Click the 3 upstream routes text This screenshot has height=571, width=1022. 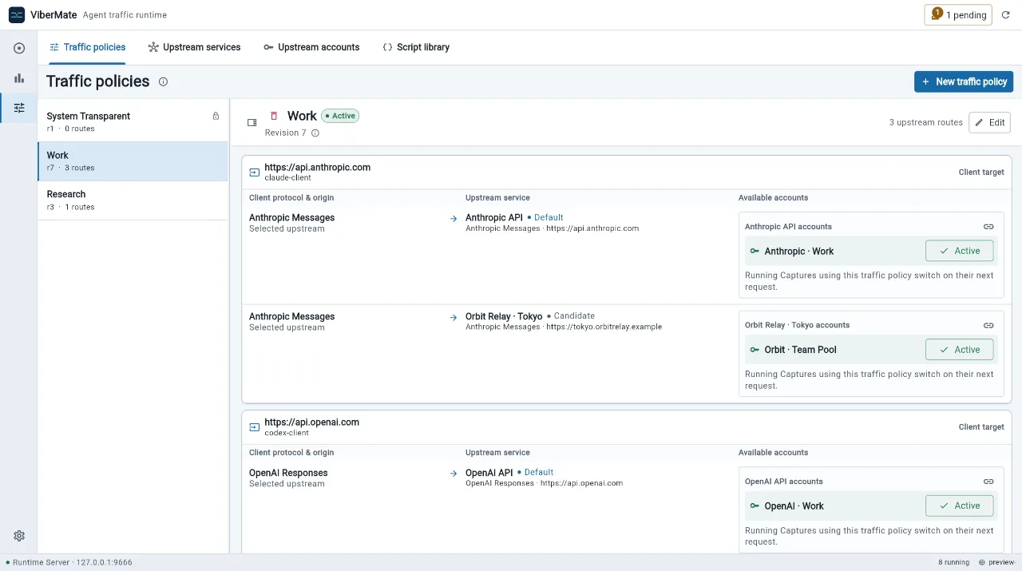point(926,123)
